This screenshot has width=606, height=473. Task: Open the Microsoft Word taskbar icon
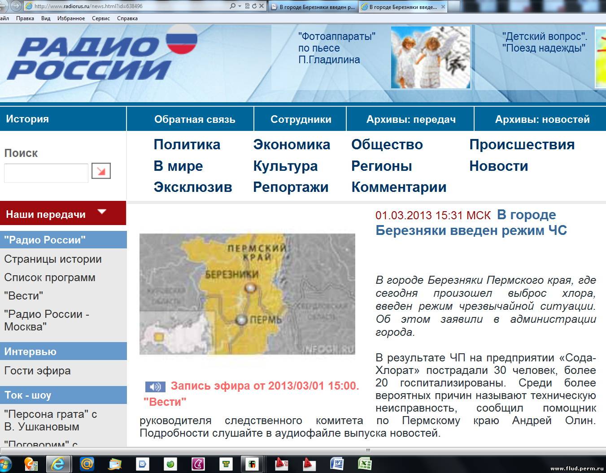click(337, 464)
